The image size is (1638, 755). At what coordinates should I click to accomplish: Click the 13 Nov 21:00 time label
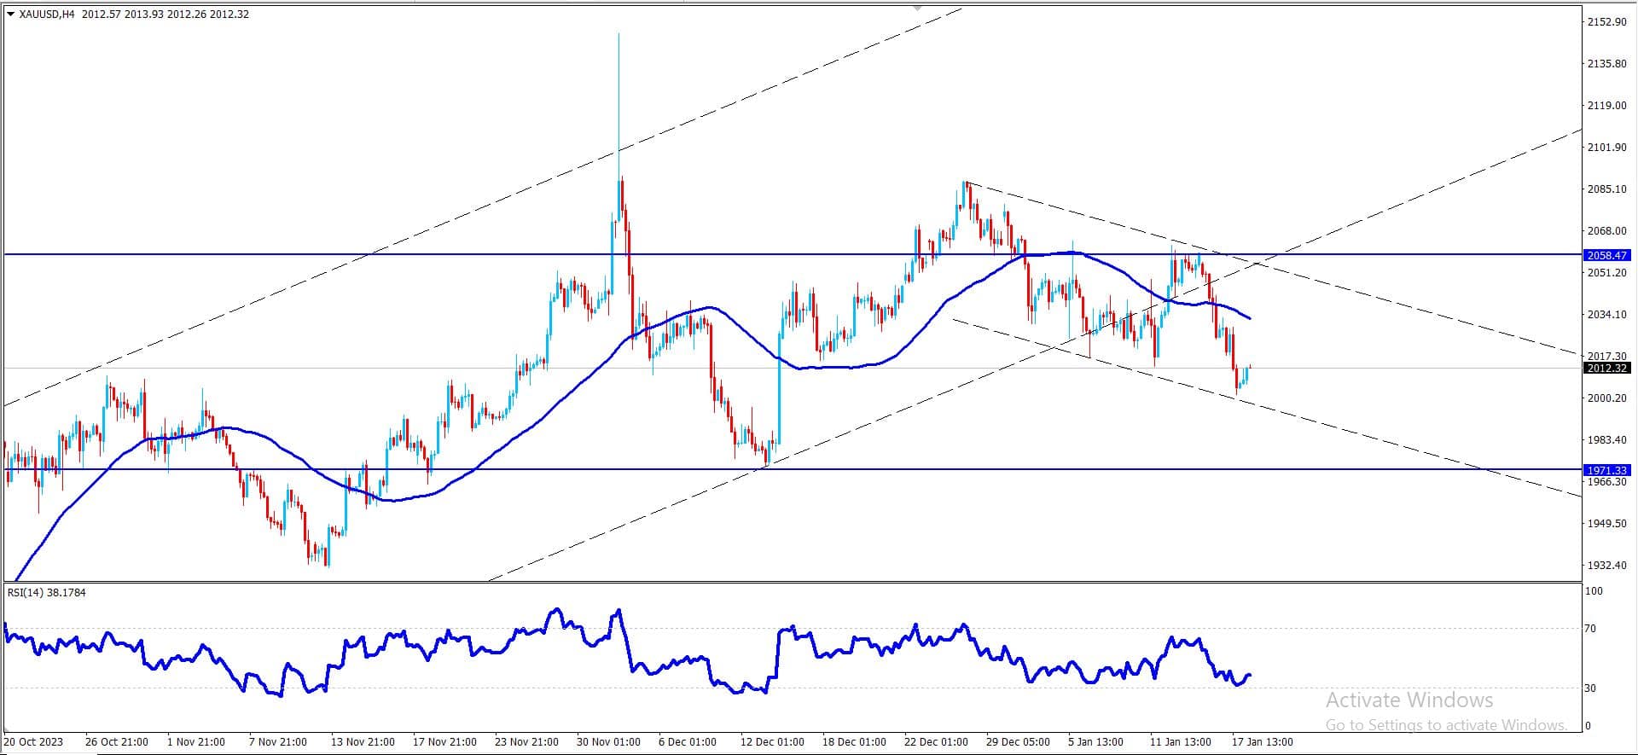(363, 742)
